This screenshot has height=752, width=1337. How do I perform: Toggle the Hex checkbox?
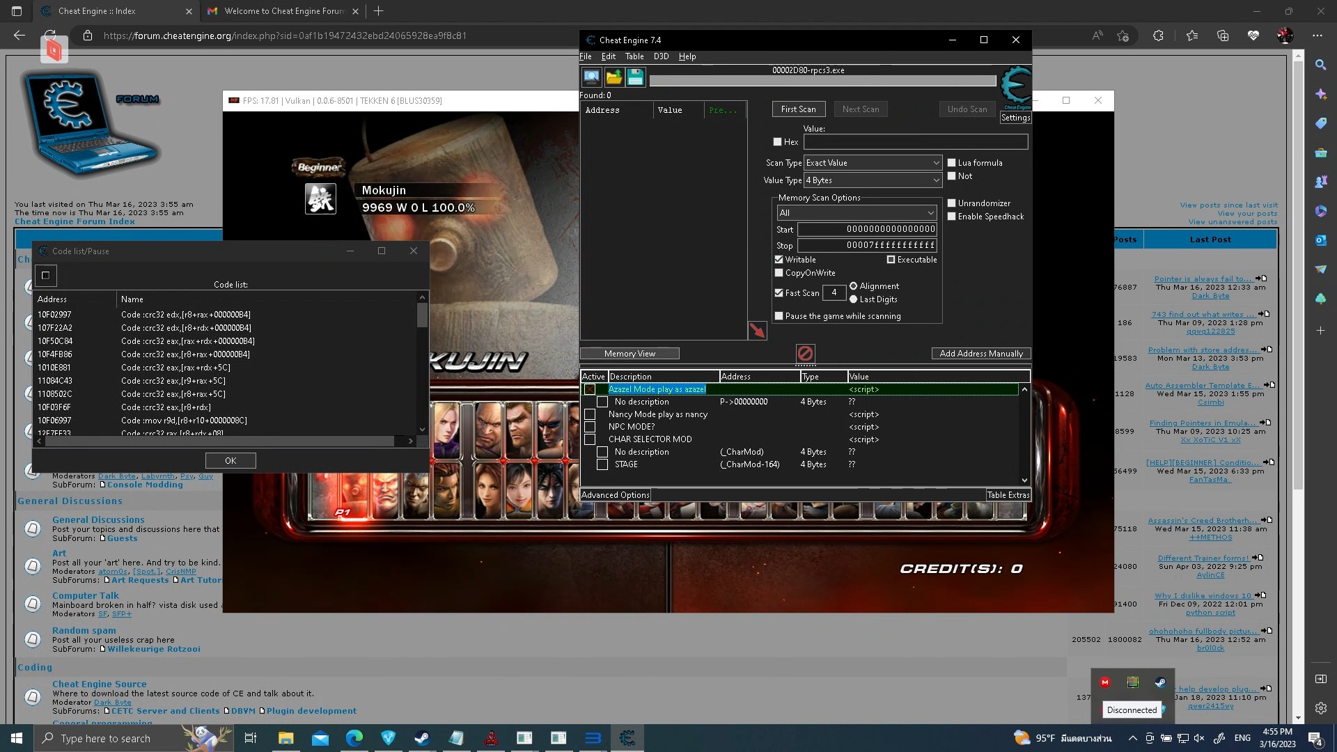777,142
